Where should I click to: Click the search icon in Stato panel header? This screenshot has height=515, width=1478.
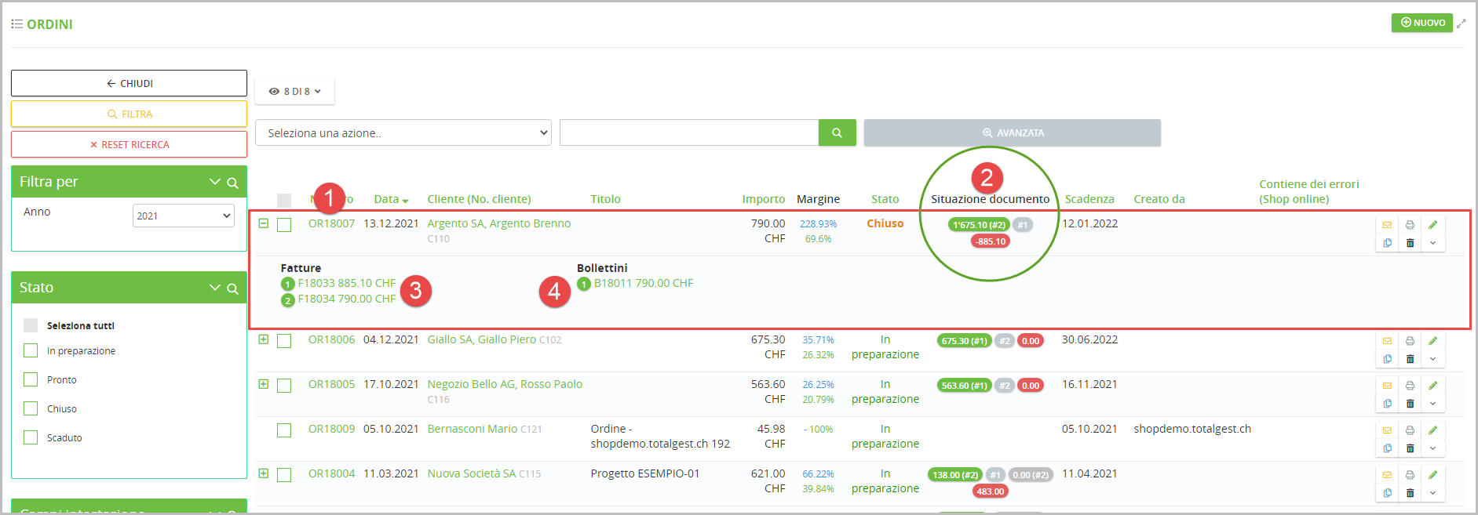click(232, 288)
